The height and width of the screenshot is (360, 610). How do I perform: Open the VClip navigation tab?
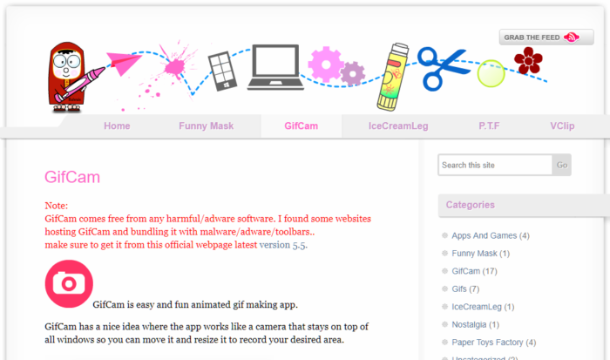pyautogui.click(x=562, y=126)
